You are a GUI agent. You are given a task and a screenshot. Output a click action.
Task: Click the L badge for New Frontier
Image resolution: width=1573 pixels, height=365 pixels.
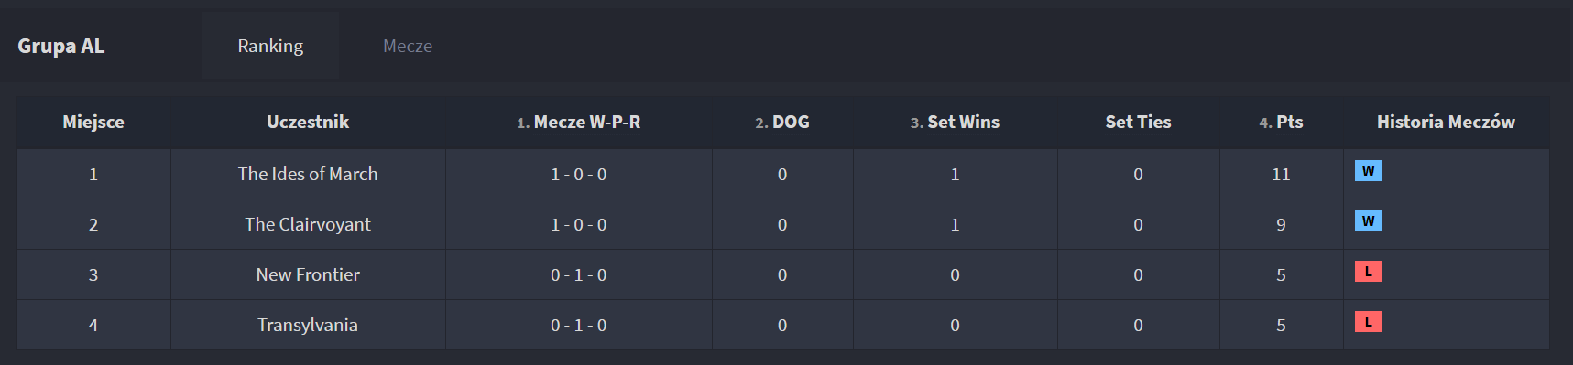pyautogui.click(x=1368, y=271)
